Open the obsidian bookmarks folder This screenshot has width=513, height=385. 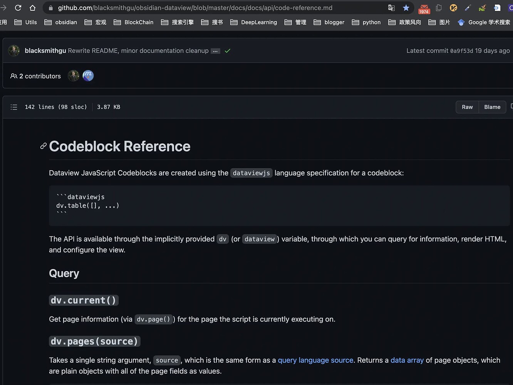(61, 22)
